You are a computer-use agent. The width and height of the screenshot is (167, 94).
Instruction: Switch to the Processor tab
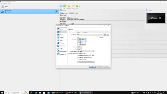tap(78, 32)
